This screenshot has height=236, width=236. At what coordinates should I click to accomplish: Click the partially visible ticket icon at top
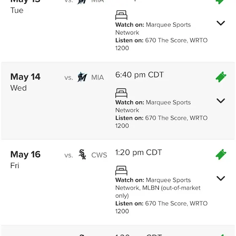pos(221,2)
